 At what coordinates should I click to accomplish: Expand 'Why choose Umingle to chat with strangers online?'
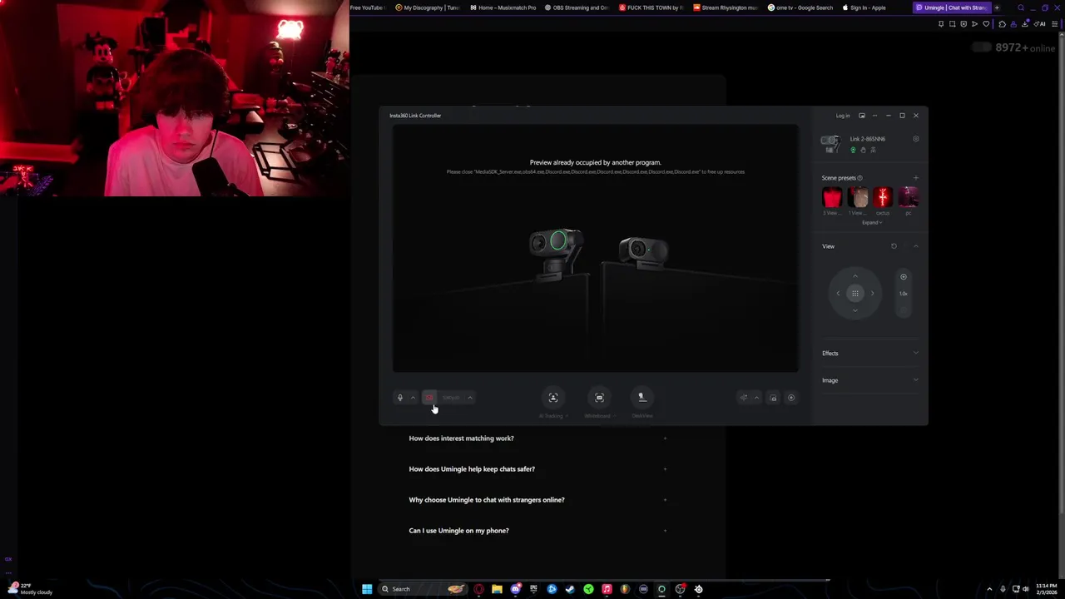pyautogui.click(x=537, y=500)
